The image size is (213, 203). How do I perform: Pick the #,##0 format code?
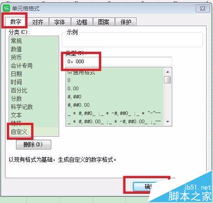coord(115,97)
